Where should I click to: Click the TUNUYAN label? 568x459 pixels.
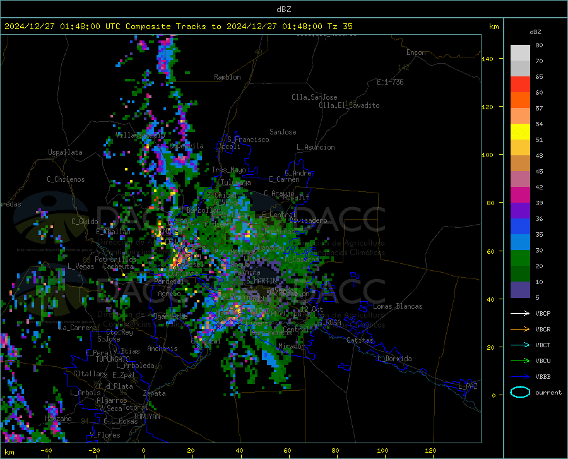coord(146,417)
